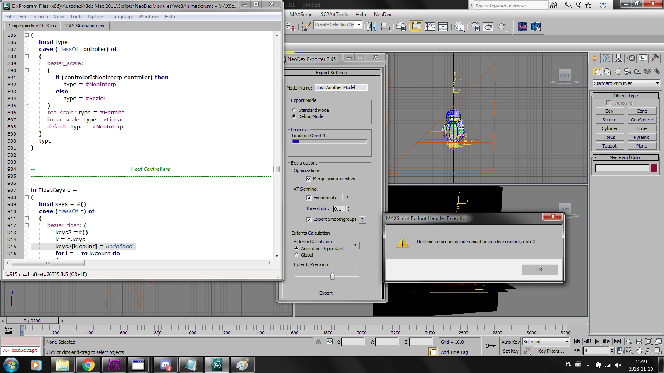Click the Export button
The width and height of the screenshot is (664, 373).
(326, 293)
